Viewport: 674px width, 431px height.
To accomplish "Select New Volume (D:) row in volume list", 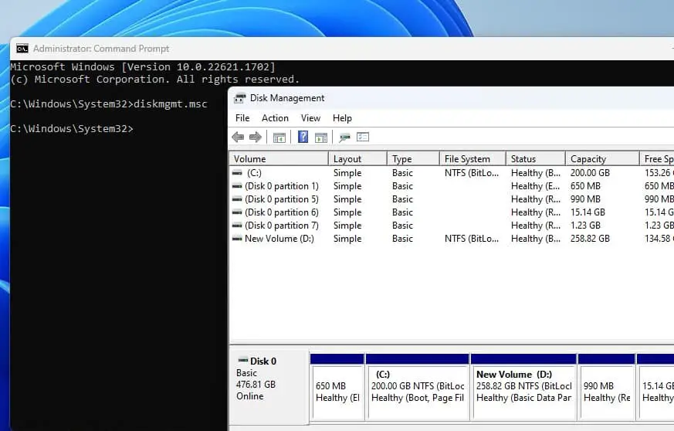I will (279, 239).
